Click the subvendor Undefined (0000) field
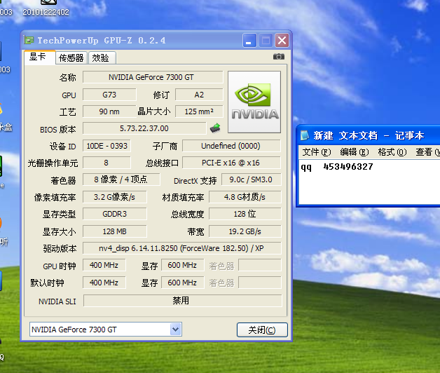 (231, 146)
